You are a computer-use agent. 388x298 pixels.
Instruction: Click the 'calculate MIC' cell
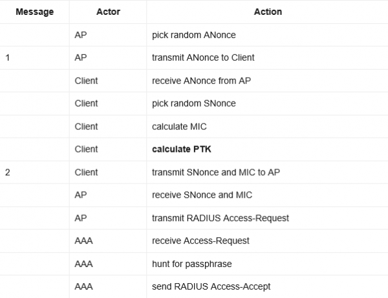(x=267, y=127)
